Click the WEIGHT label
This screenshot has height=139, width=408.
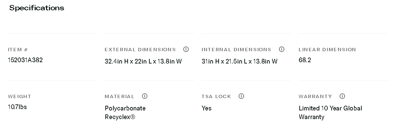point(19,96)
